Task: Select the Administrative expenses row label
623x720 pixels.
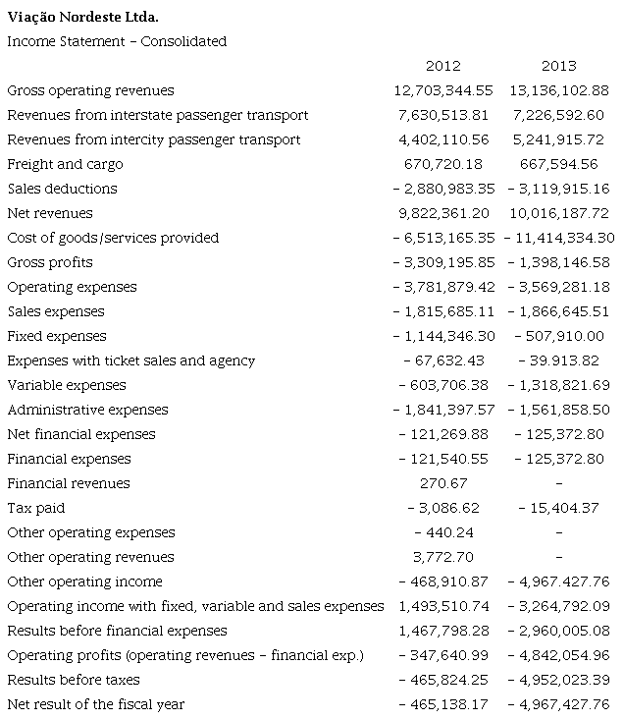Action: pyautogui.click(x=87, y=410)
